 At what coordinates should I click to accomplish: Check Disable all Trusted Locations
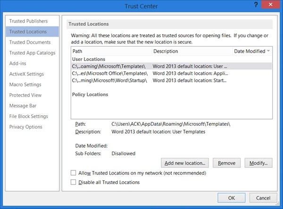click(x=73, y=182)
